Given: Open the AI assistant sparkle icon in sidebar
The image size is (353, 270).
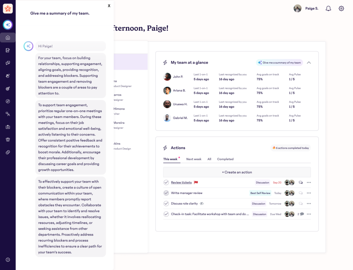Looking at the screenshot, I should point(8,25).
